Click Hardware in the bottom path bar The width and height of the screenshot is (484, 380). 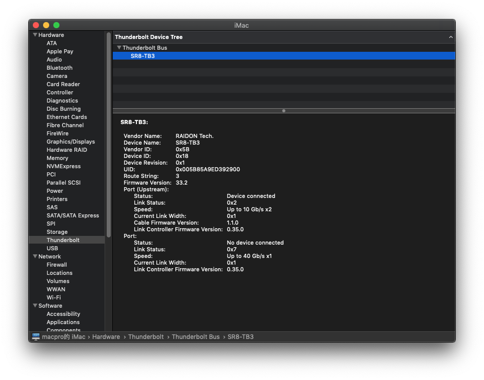[x=106, y=337]
